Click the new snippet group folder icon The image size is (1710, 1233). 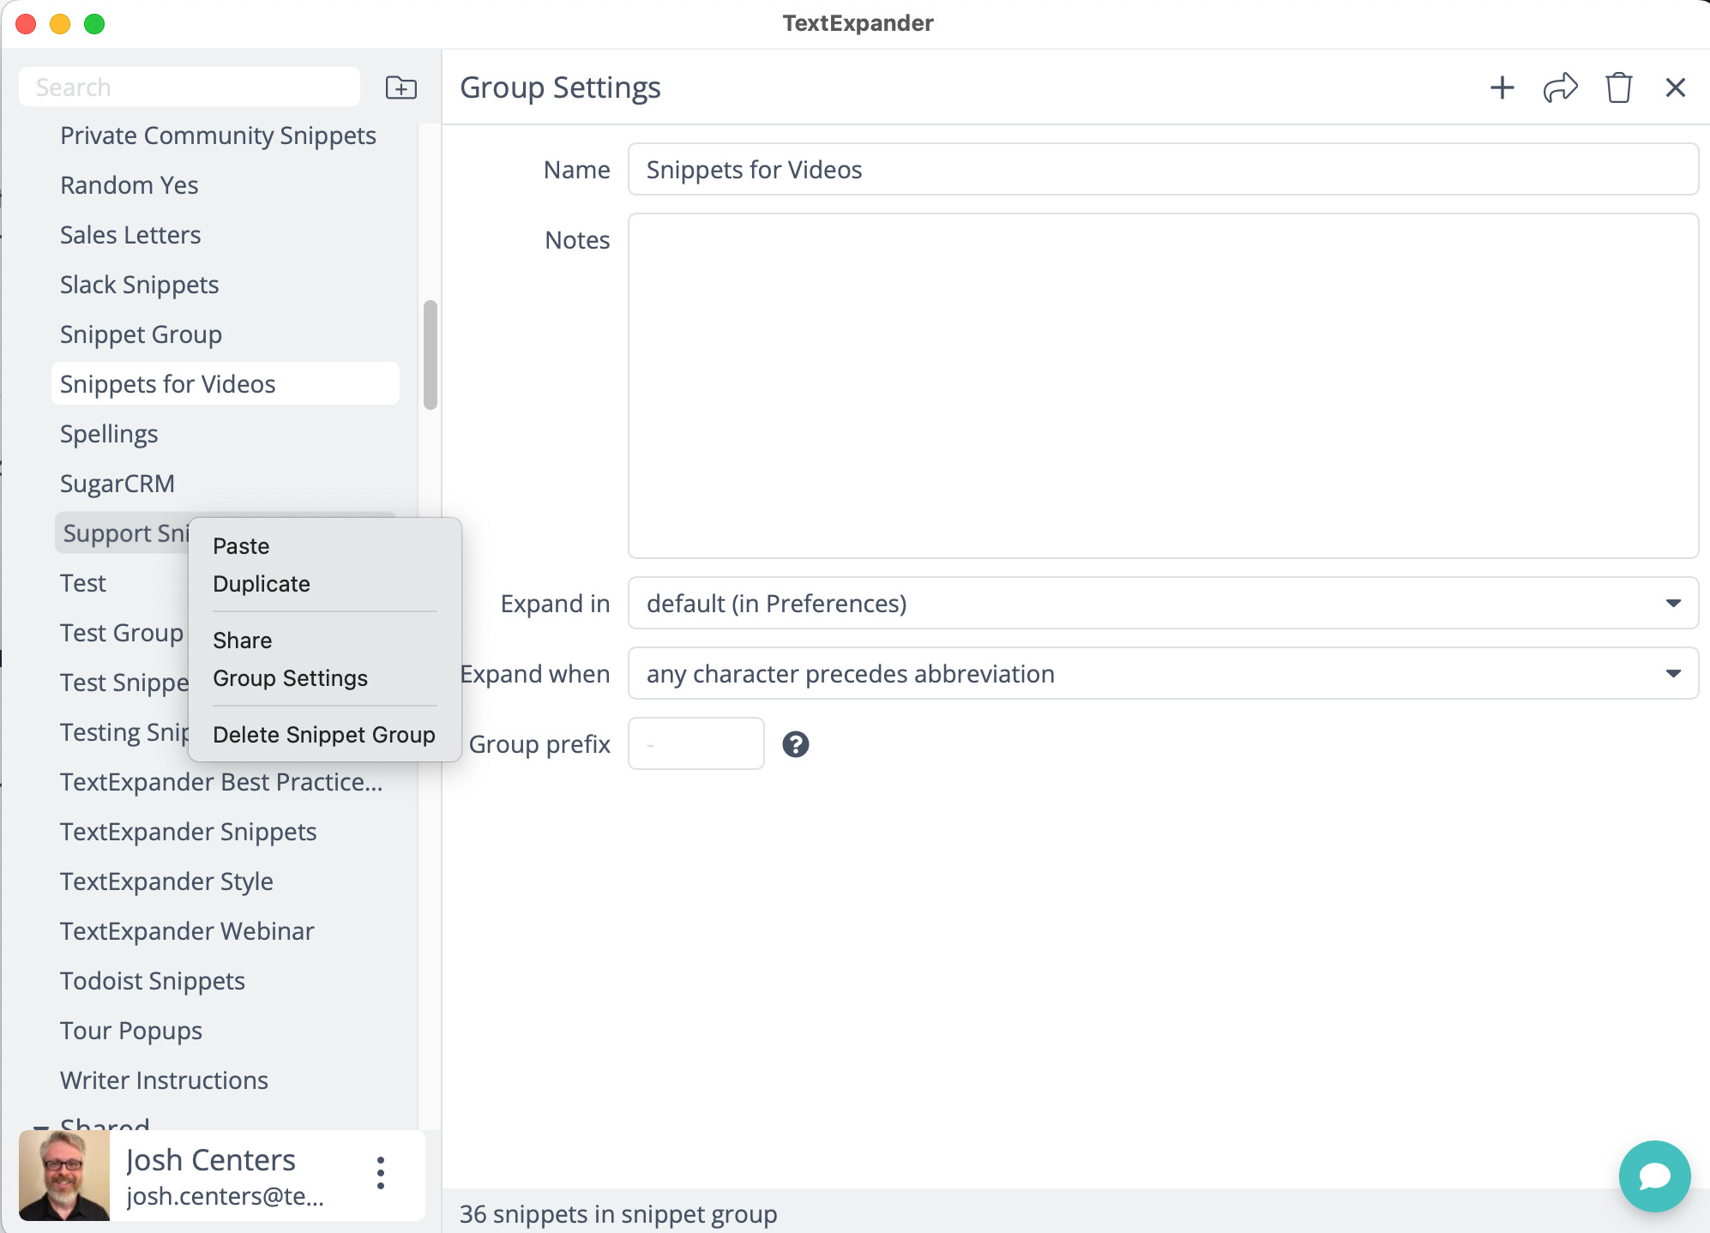(x=400, y=87)
